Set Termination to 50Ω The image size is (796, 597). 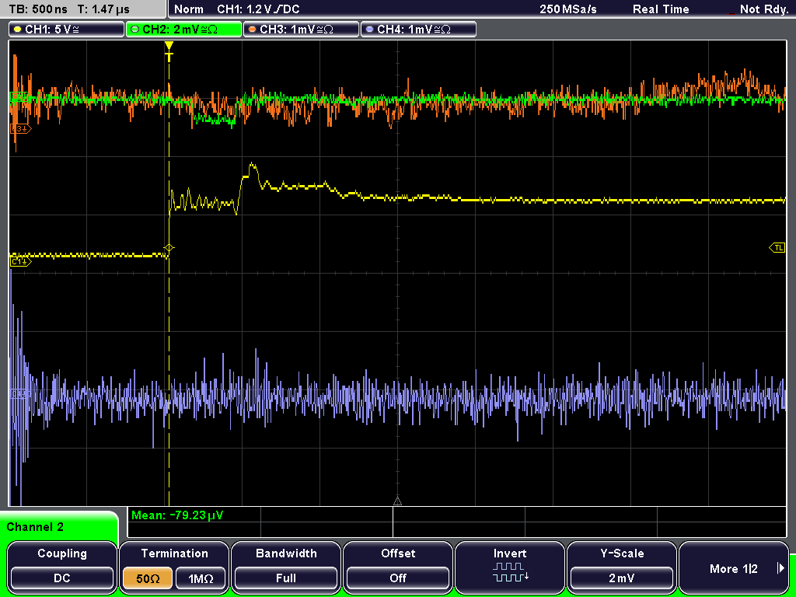pyautogui.click(x=148, y=578)
